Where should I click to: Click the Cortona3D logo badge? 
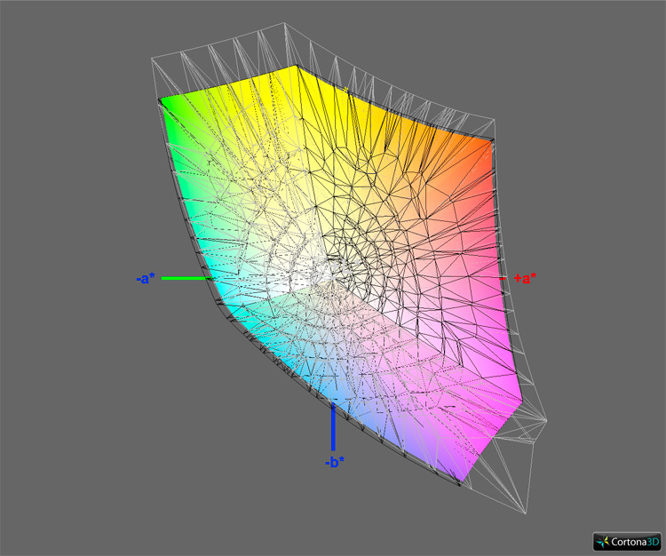pyautogui.click(x=627, y=542)
